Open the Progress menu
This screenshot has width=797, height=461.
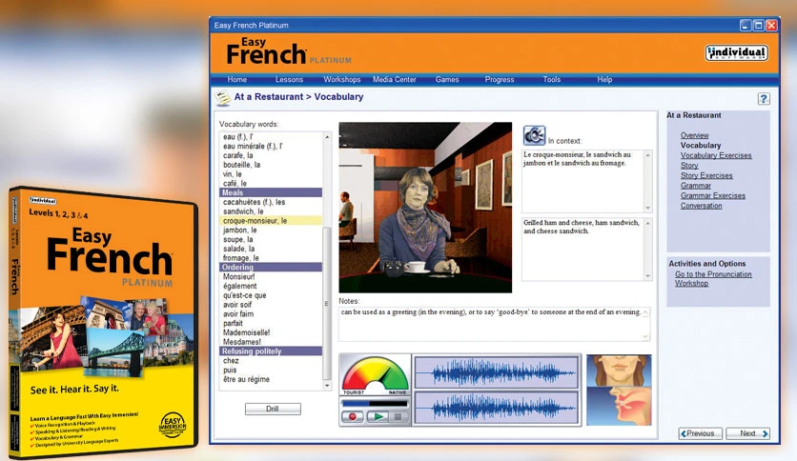[500, 80]
